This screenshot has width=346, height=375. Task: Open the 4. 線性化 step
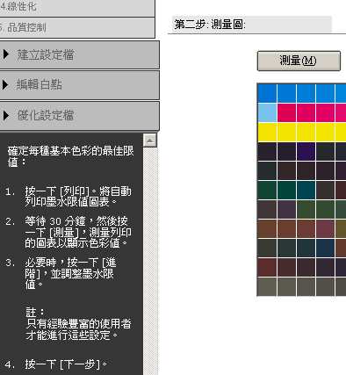pyautogui.click(x=77, y=7)
